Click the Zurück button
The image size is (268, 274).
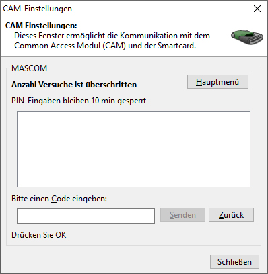(x=231, y=215)
